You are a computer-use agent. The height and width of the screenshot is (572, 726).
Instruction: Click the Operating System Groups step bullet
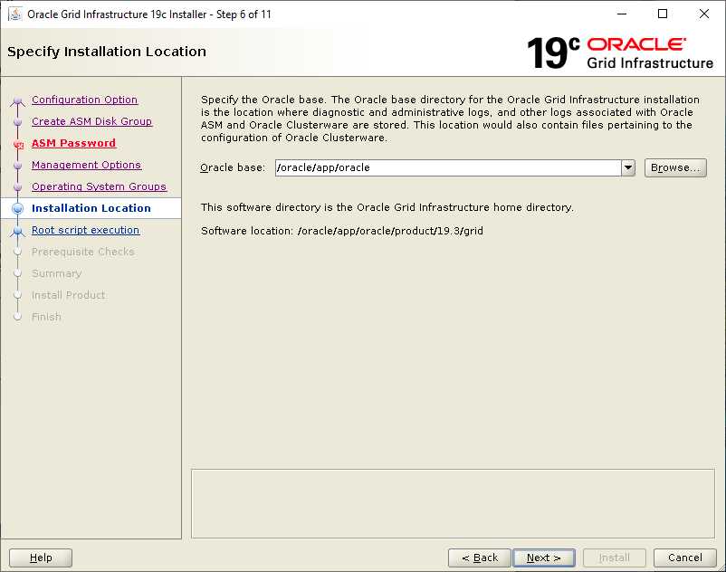click(x=17, y=187)
